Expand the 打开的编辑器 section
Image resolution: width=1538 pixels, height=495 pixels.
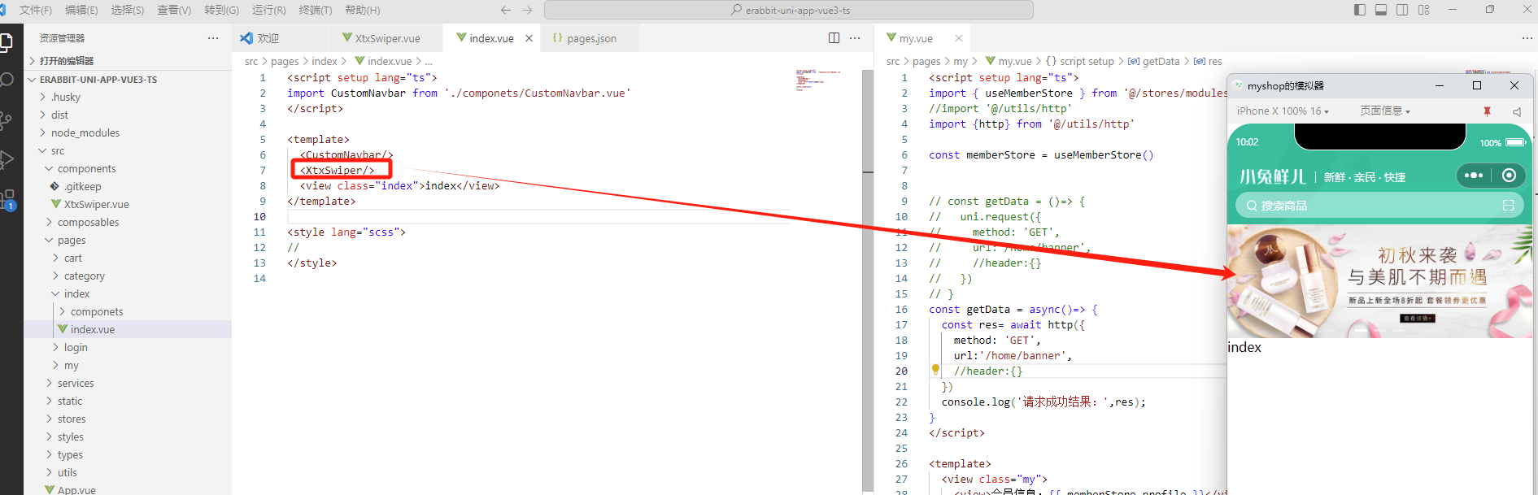[x=128, y=61]
